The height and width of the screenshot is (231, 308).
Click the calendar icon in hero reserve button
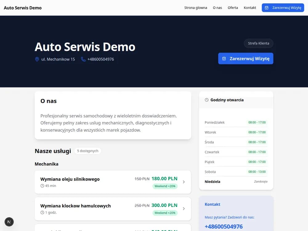coord(224,59)
